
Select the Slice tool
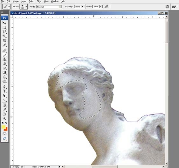pos(4,45)
